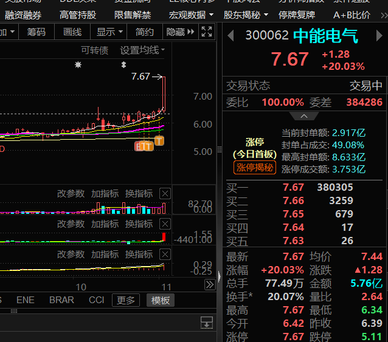The width and height of the screenshot is (388, 342).
Task: Click the 模板 template button
Action: (x=161, y=300)
